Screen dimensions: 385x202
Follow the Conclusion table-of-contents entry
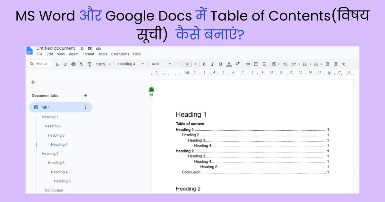(255, 172)
